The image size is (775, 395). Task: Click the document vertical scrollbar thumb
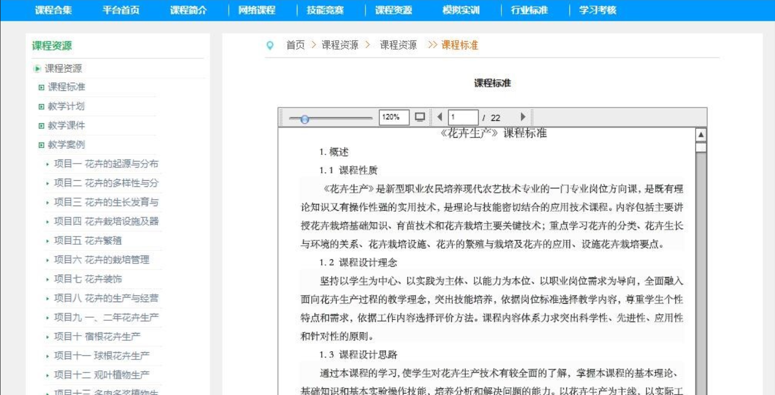[x=701, y=148]
